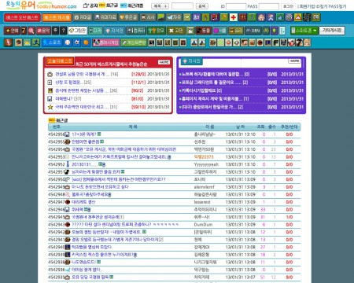This screenshot has height=283, width=354.
Task: Go to the 시사 board
Action: (x=148, y=17)
